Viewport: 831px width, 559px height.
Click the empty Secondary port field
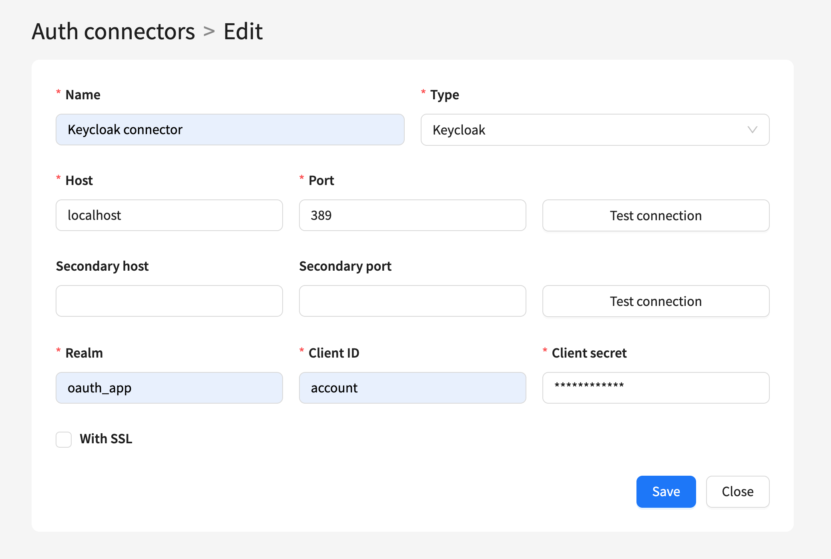click(412, 301)
